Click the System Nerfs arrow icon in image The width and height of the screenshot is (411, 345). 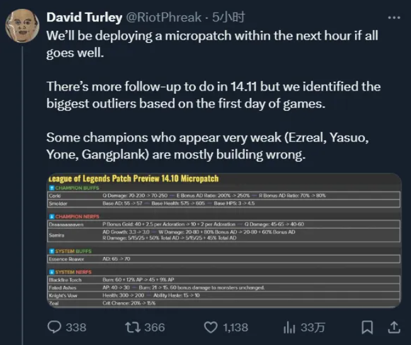tap(52, 272)
